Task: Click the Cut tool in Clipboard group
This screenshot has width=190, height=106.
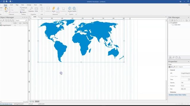Action: pos(11,8)
